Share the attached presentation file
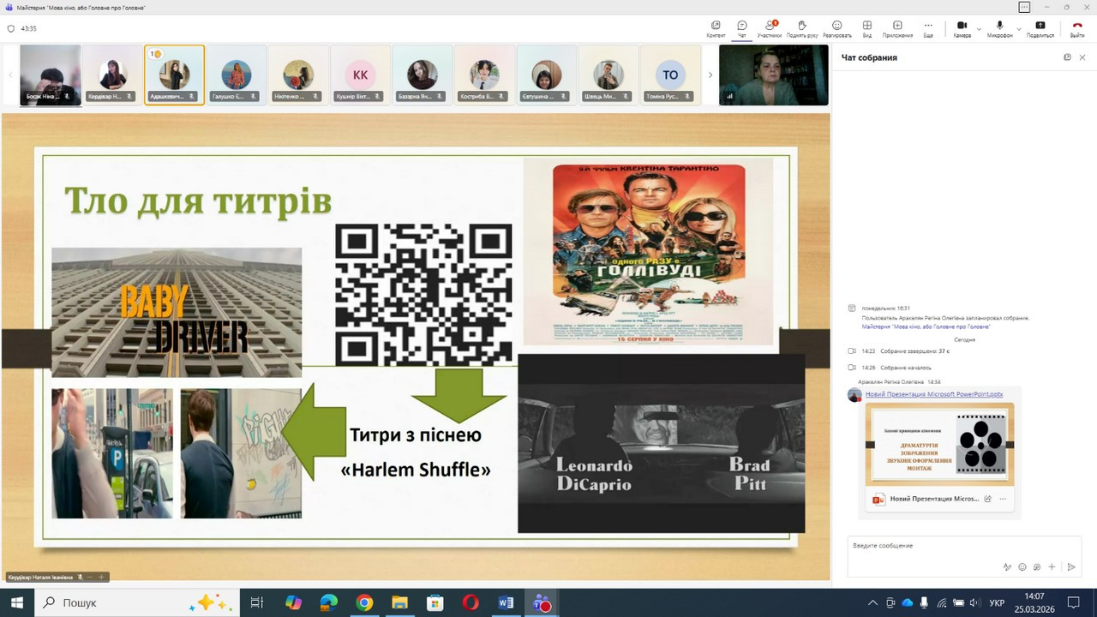Screen dimensions: 1097x617 click(988, 499)
